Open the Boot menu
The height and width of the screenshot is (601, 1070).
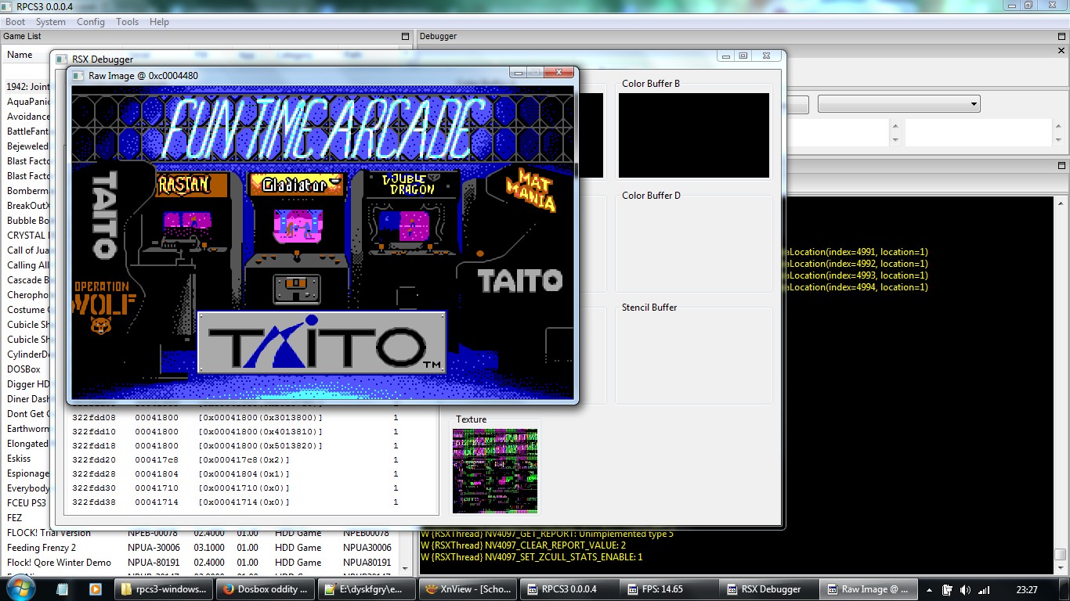coord(15,22)
